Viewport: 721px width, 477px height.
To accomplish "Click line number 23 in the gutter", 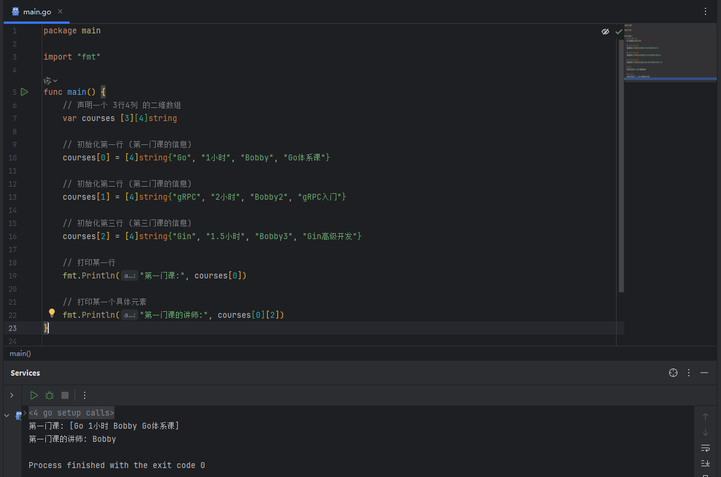I will (13, 328).
